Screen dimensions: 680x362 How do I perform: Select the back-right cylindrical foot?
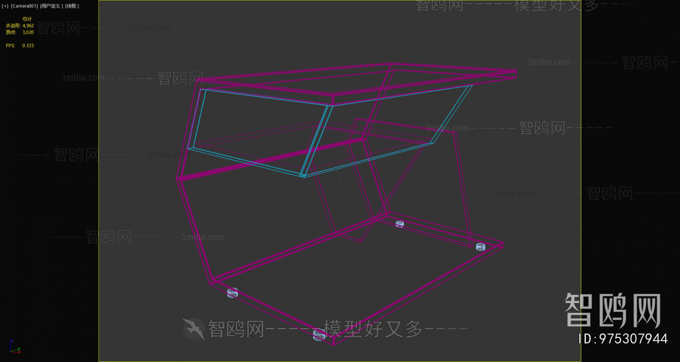481,246
